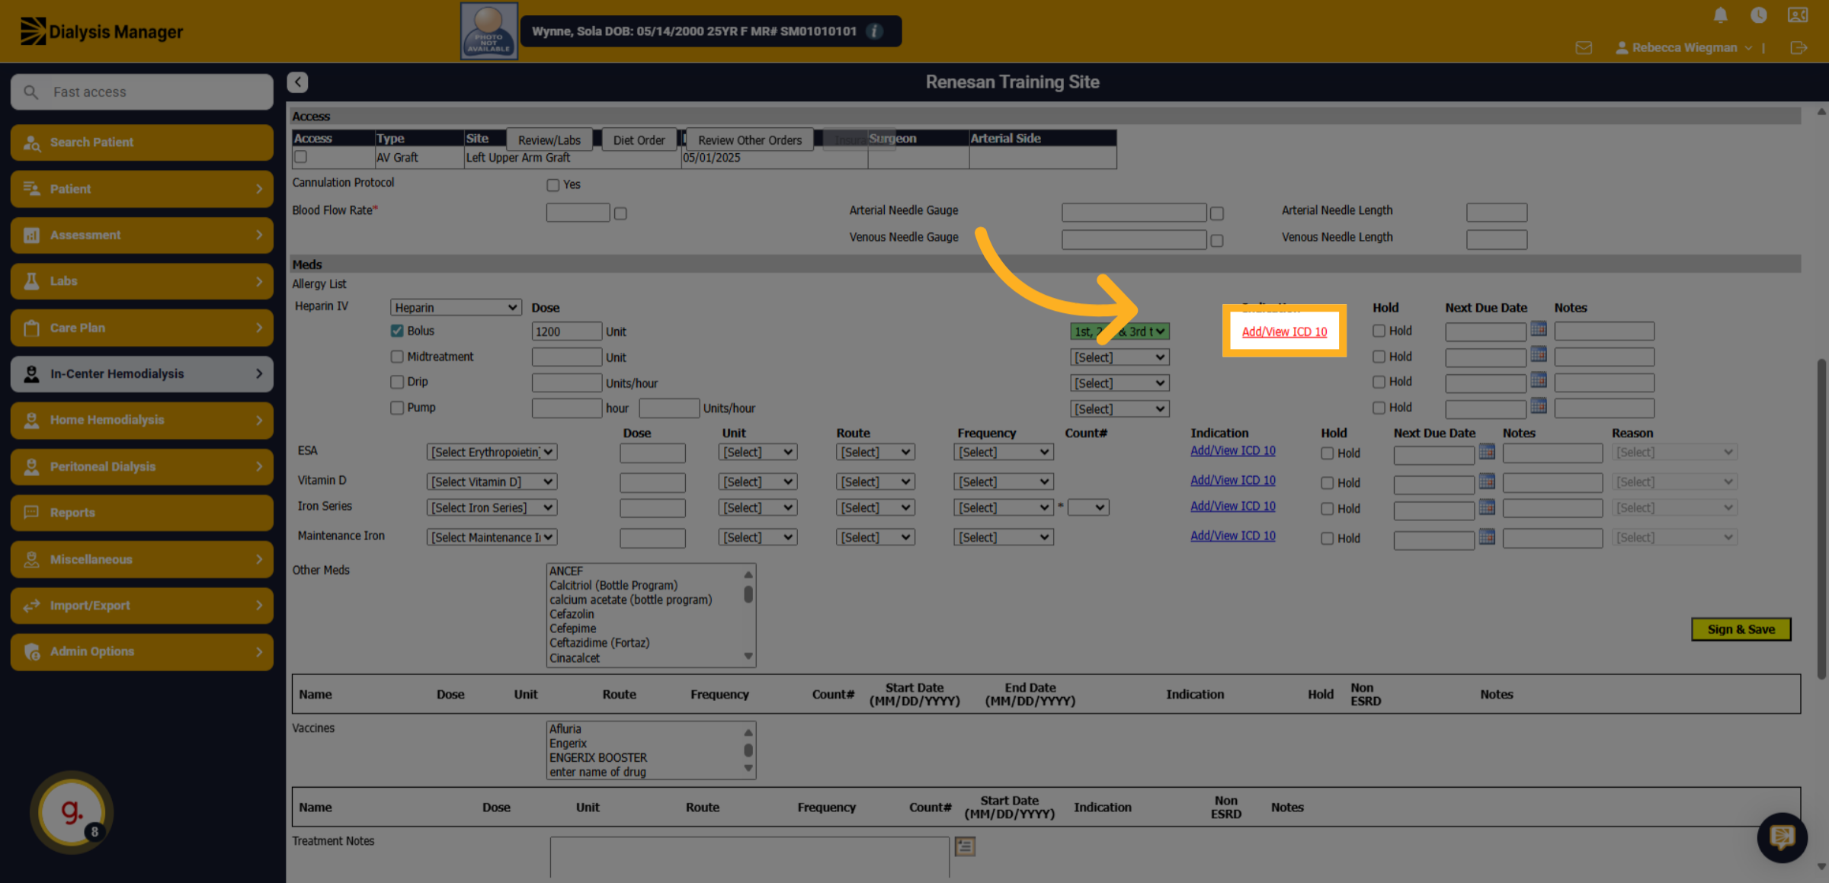The image size is (1829, 883).
Task: Open the clock history icon in header
Action: tap(1759, 15)
